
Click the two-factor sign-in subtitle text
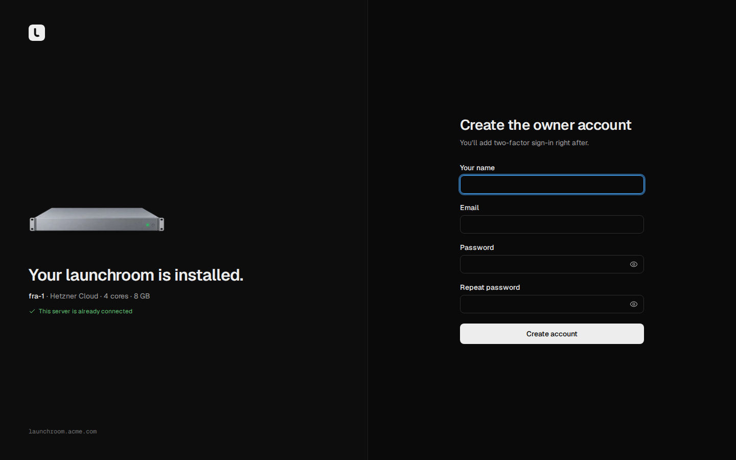(524, 143)
